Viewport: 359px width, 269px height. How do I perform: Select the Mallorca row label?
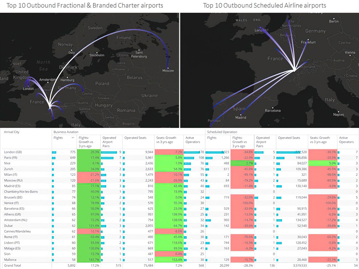(10, 260)
